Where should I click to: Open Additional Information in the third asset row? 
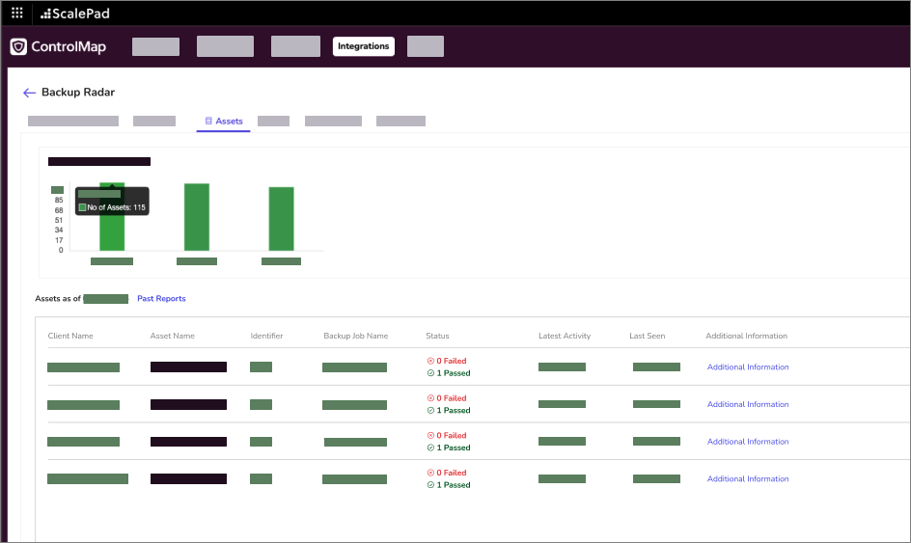point(748,442)
